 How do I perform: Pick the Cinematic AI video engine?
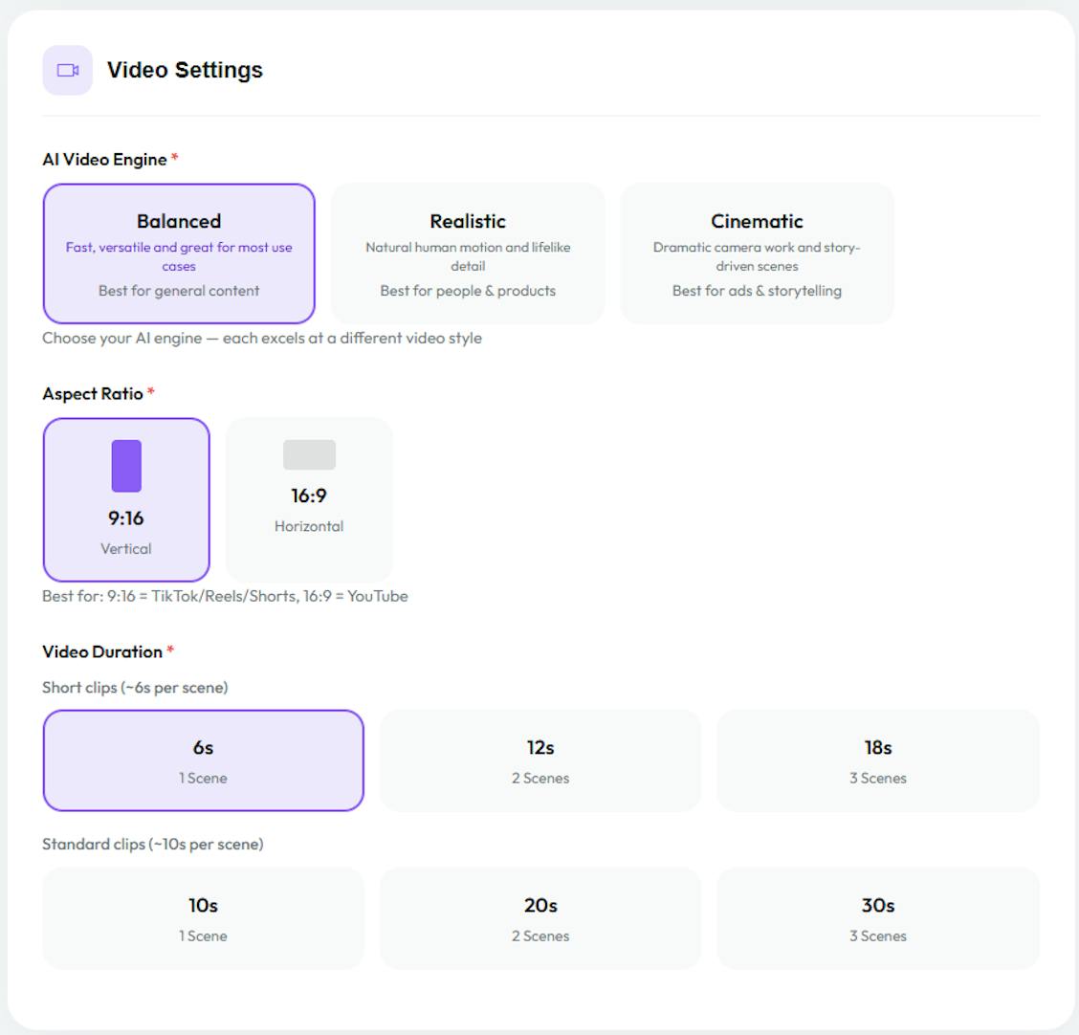[x=757, y=253]
